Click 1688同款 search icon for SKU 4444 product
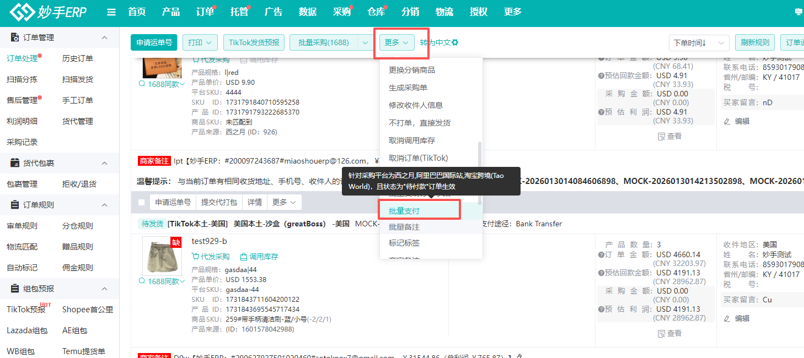This screenshot has height=358, width=804. coord(142,84)
